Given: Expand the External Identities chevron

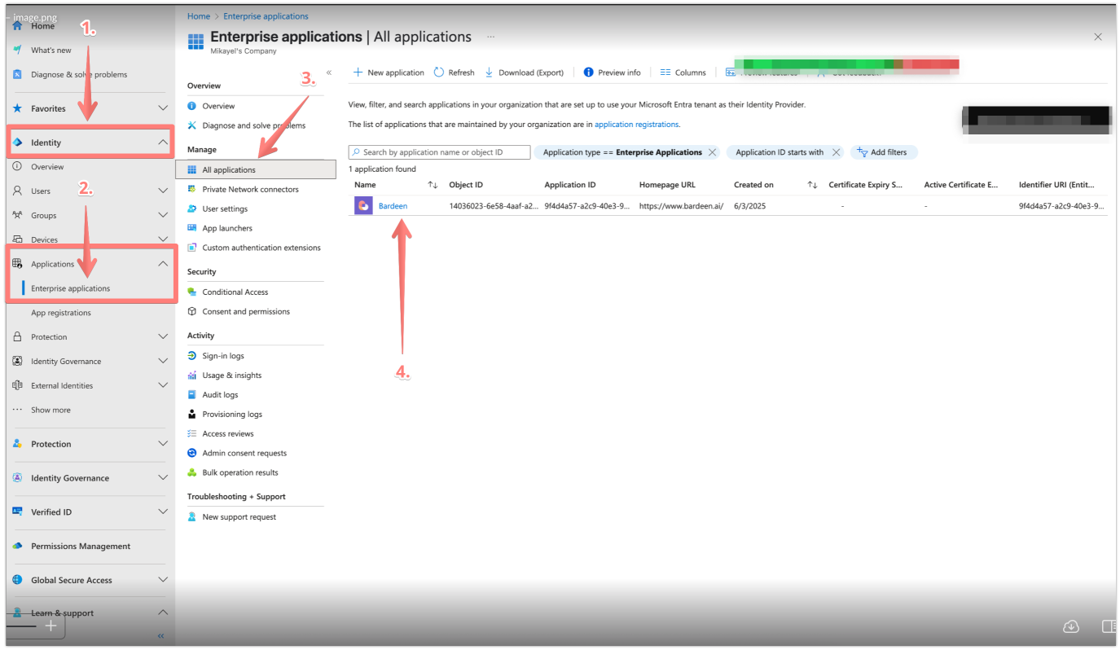Looking at the screenshot, I should [x=162, y=385].
